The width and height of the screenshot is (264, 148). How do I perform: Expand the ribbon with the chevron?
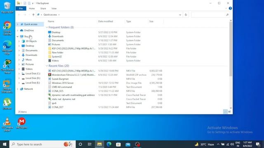point(226,8)
